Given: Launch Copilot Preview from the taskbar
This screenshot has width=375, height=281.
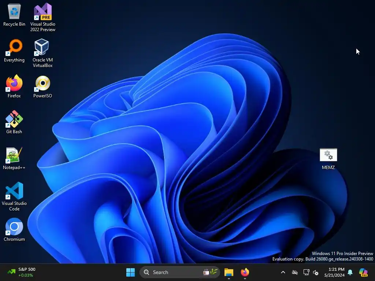Looking at the screenshot, I should click(364, 272).
